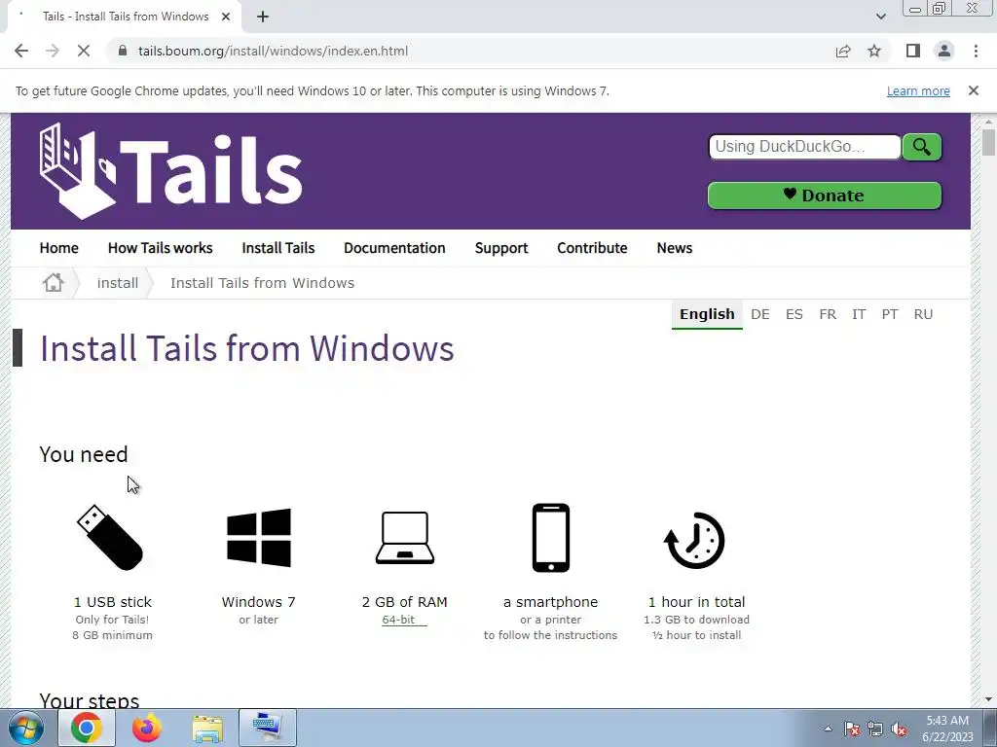Focus the DuckDuckGo search field

point(805,147)
